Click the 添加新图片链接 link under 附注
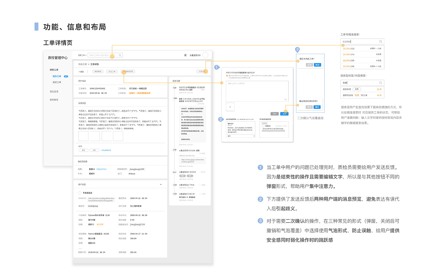 pos(106,150)
